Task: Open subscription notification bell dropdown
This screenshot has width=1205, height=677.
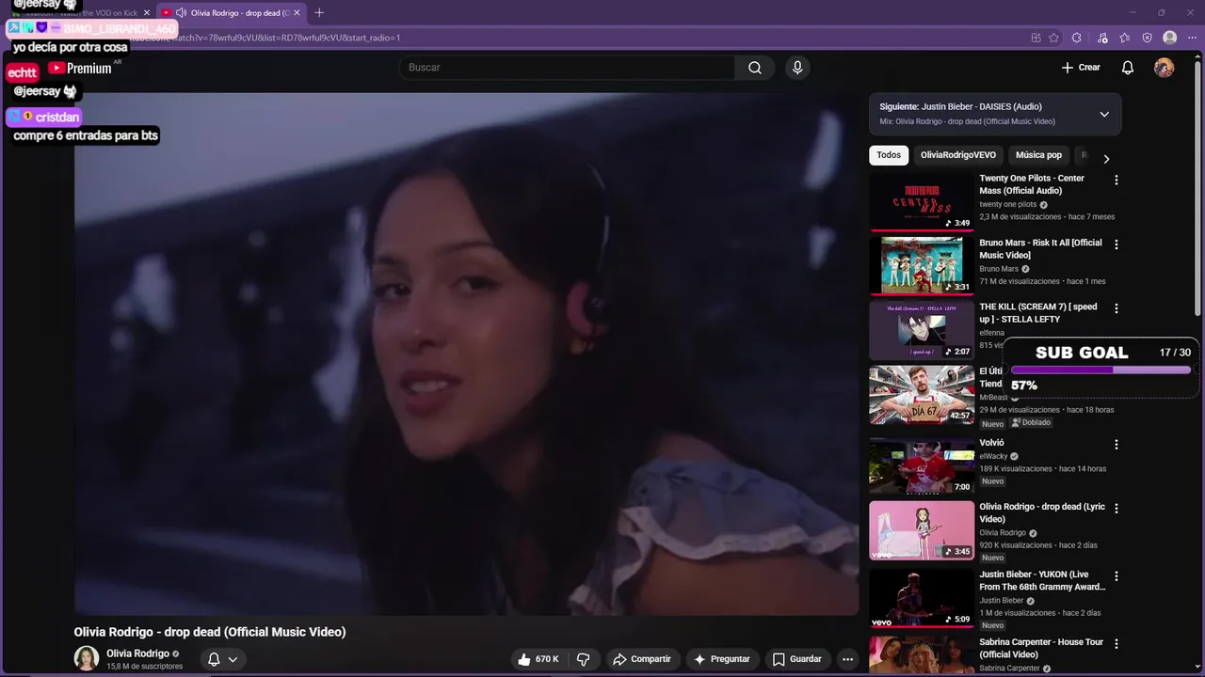Action: pos(222,659)
